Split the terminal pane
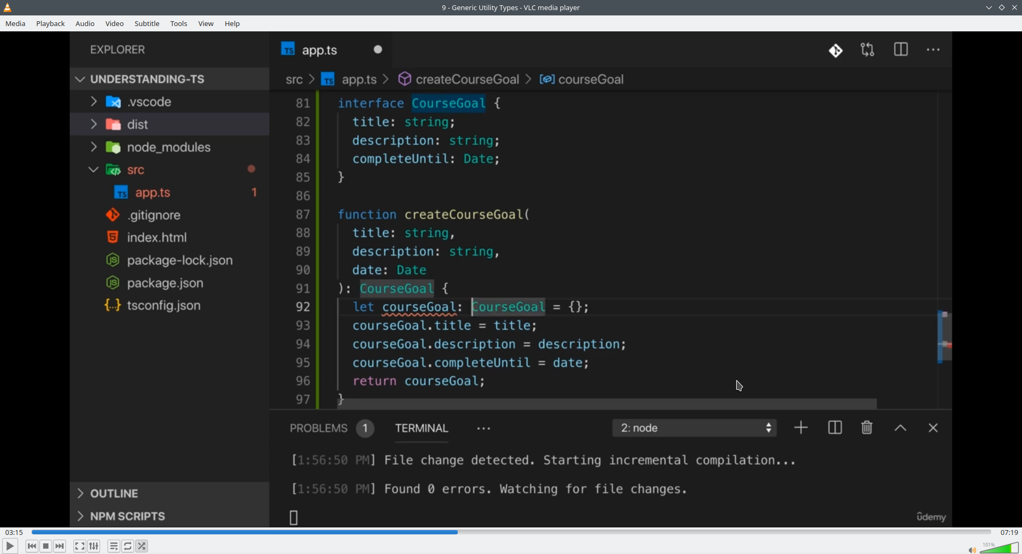1022x554 pixels. pyautogui.click(x=835, y=428)
